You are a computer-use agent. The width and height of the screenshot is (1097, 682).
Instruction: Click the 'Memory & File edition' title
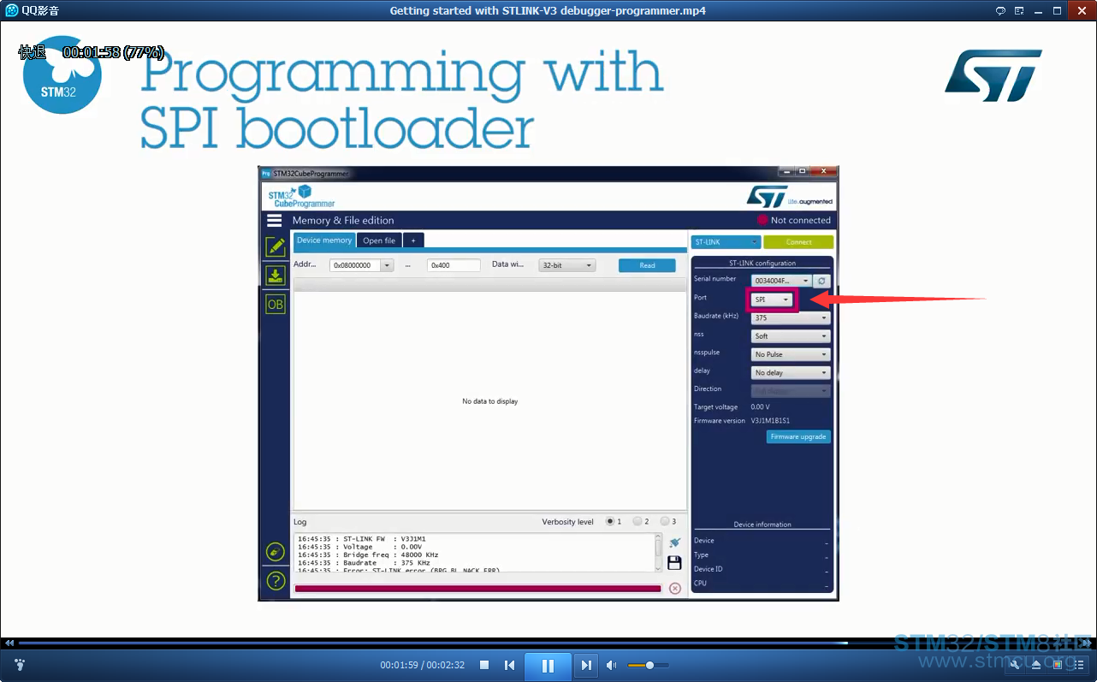click(x=343, y=220)
